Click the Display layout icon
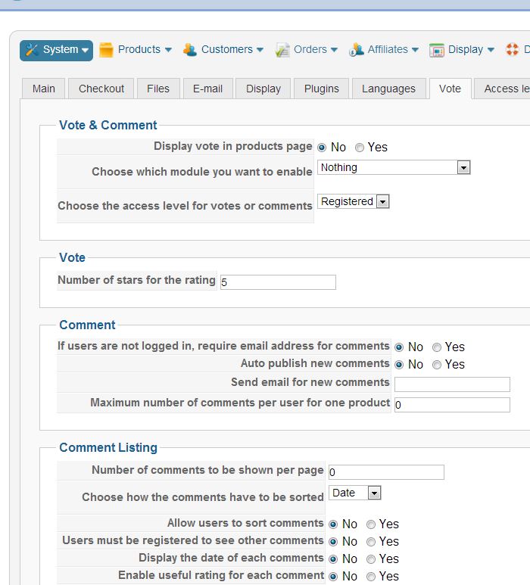Image resolution: width=530 pixels, height=585 pixels. pyautogui.click(x=437, y=50)
